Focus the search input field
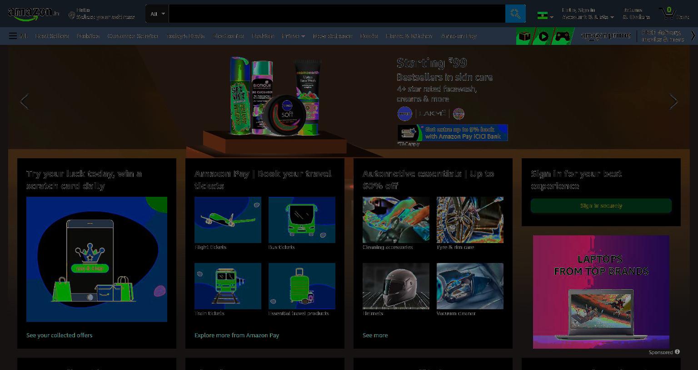The height and width of the screenshot is (370, 698). [337, 14]
